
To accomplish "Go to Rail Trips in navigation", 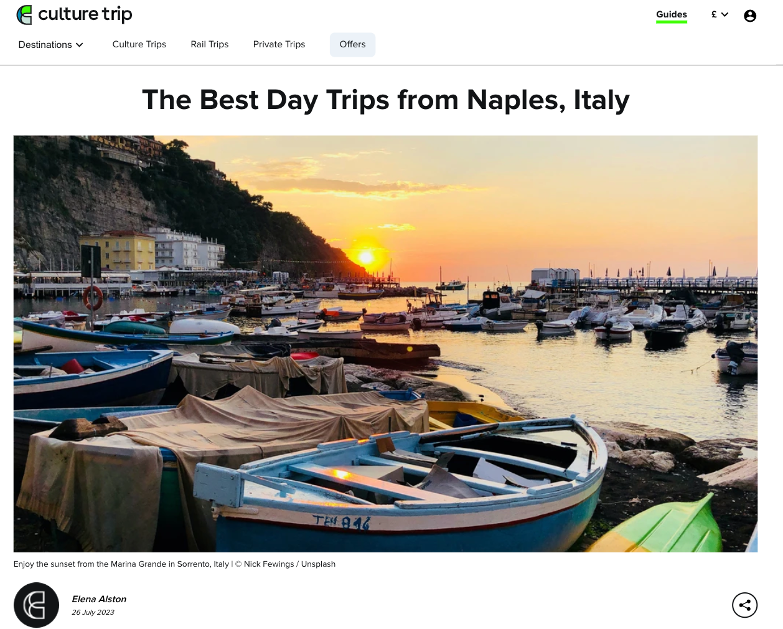I will pyautogui.click(x=210, y=44).
